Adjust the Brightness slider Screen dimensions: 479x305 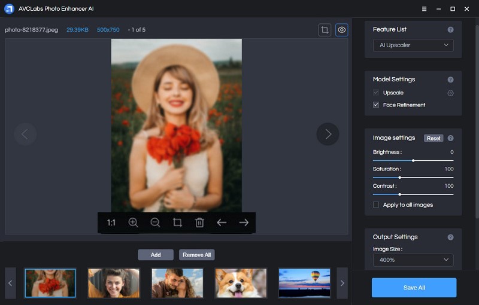pos(413,160)
